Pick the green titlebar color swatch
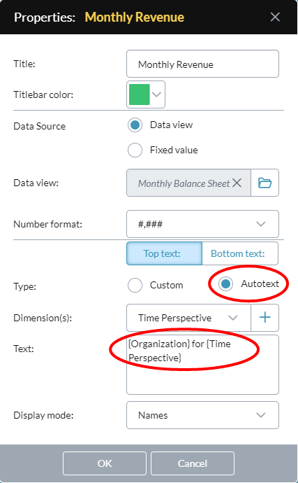The image size is (298, 483). (140, 94)
